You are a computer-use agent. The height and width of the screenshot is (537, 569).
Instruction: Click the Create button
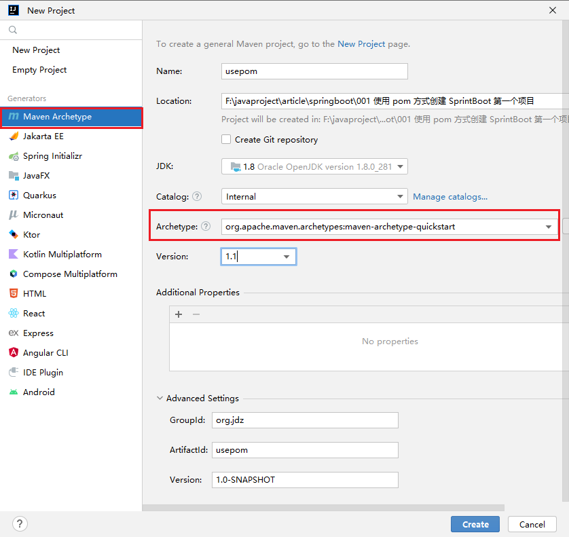[475, 524]
